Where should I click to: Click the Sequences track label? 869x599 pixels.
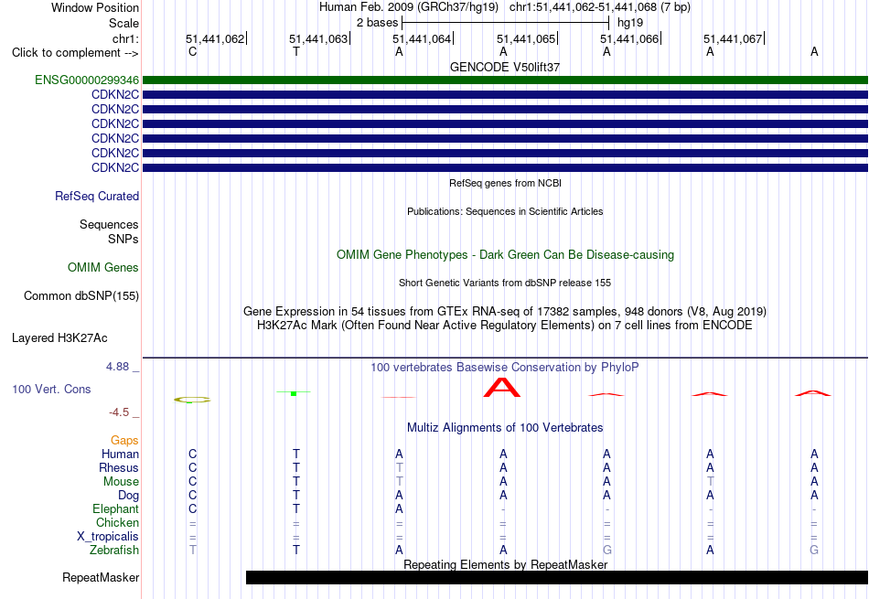[109, 224]
